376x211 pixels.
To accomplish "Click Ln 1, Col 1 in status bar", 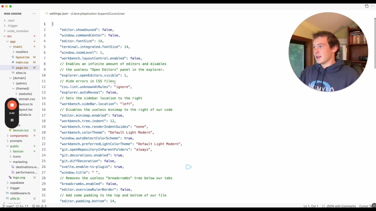I will click(x=311, y=206).
